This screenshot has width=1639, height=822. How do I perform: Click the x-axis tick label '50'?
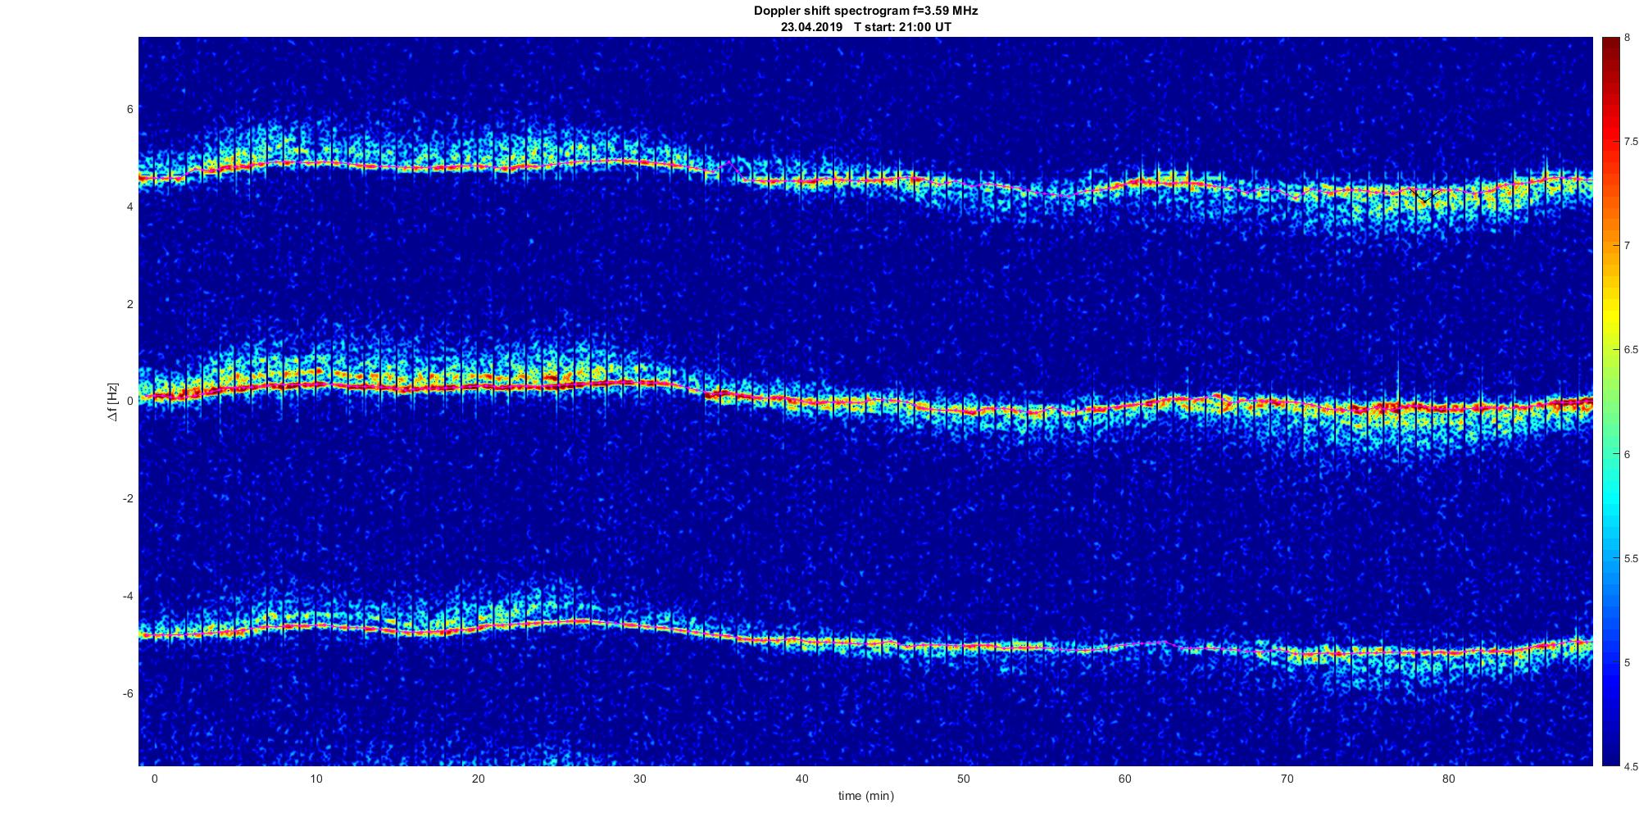(964, 779)
